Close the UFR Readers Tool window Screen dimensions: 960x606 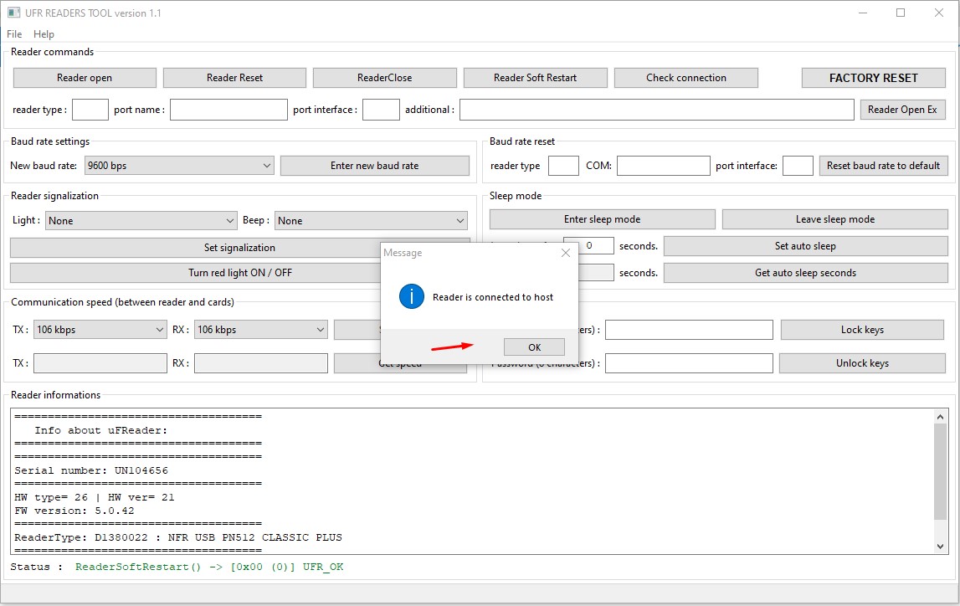coord(938,13)
